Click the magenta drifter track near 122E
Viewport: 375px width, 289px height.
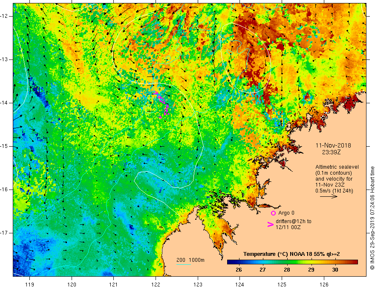[x=162, y=104]
